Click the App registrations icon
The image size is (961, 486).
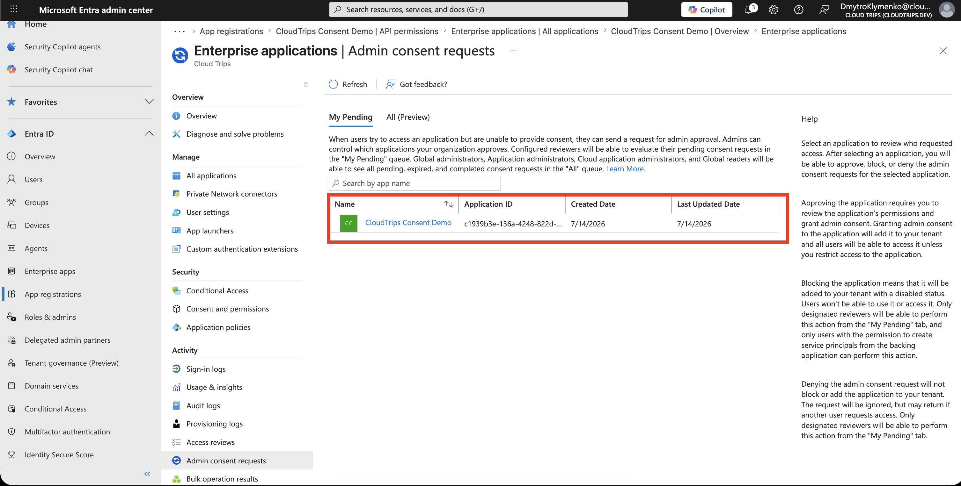point(11,294)
